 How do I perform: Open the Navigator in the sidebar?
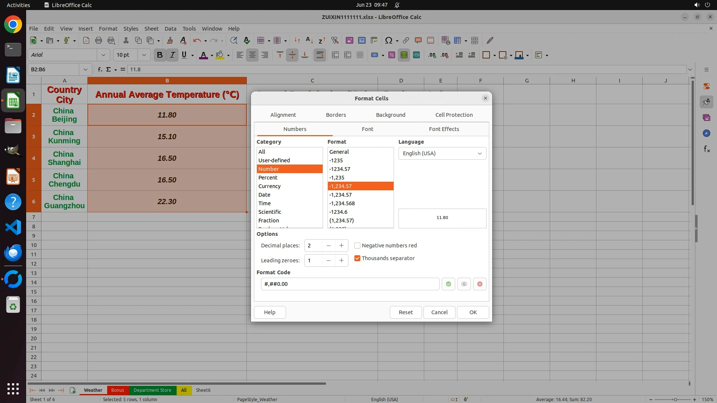[706, 133]
